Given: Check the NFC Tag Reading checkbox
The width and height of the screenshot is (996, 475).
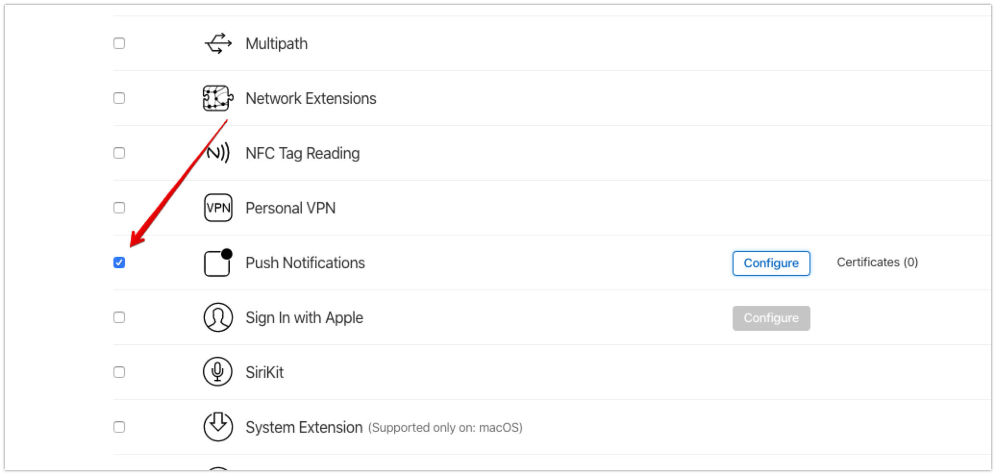Looking at the screenshot, I should click(119, 153).
